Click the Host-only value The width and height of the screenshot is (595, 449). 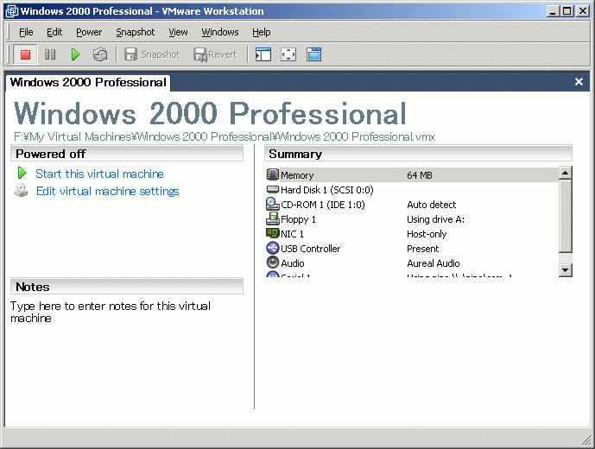(x=427, y=234)
